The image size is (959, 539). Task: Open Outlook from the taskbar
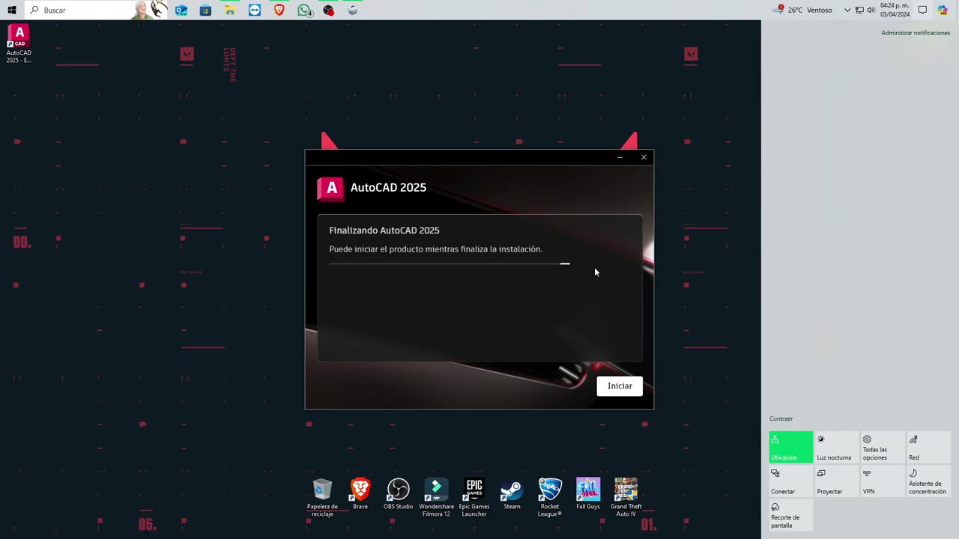coord(181,10)
